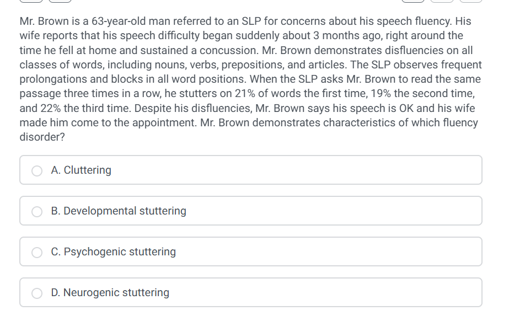Click the answer card labeled C. Psychogenic stuttering

point(251,252)
